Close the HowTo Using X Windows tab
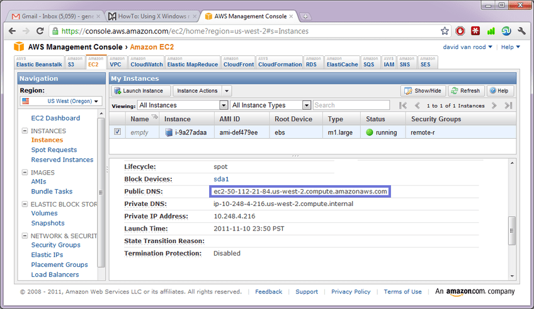The image size is (534, 309). pyautogui.click(x=195, y=16)
